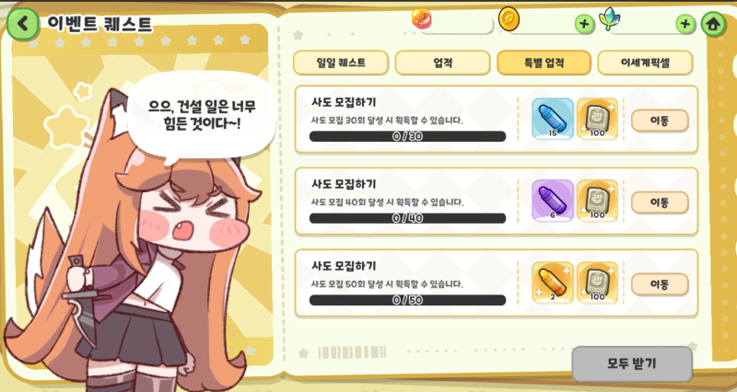The image size is (737, 392).
Task: Click the green back arrow button
Action: point(22,23)
